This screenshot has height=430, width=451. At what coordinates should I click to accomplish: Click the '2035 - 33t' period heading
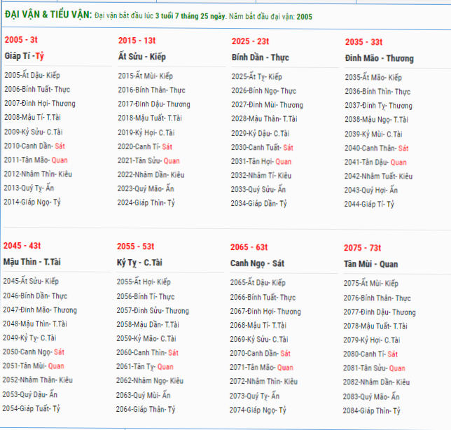pyautogui.click(x=363, y=42)
